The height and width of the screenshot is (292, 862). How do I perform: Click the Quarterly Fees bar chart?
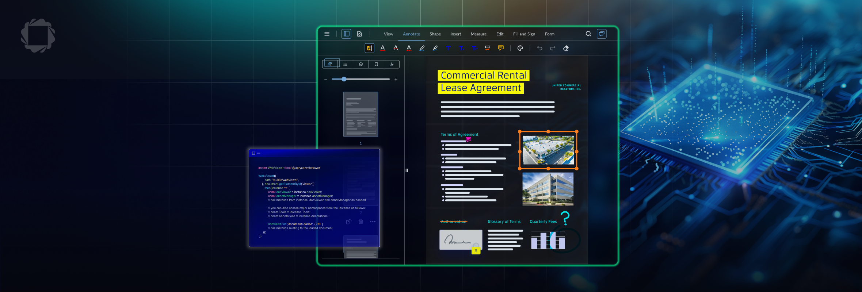[548, 240]
